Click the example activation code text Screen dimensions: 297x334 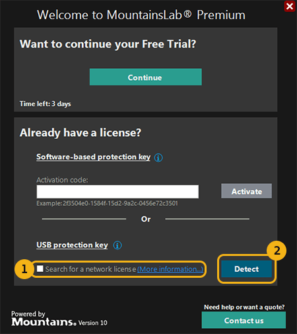(107, 203)
